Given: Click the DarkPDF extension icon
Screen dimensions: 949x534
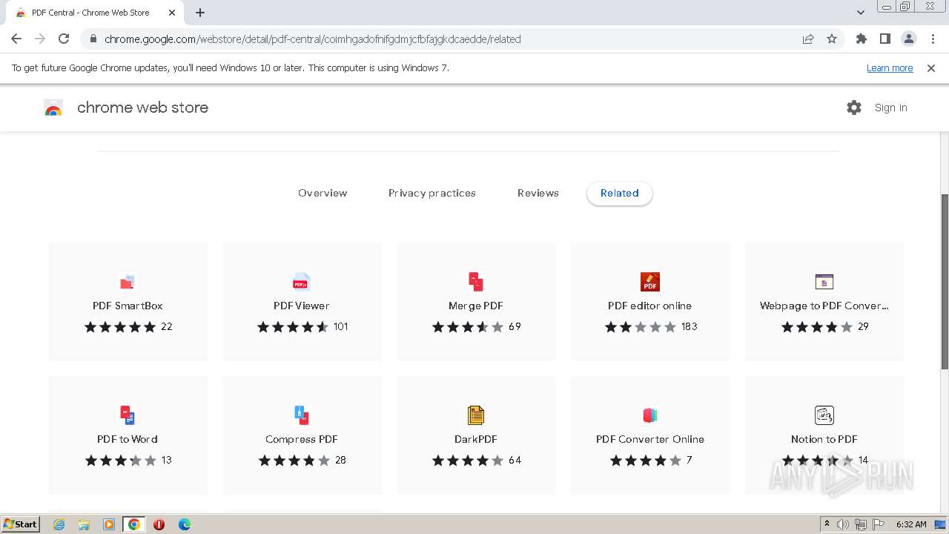Looking at the screenshot, I should tap(476, 415).
